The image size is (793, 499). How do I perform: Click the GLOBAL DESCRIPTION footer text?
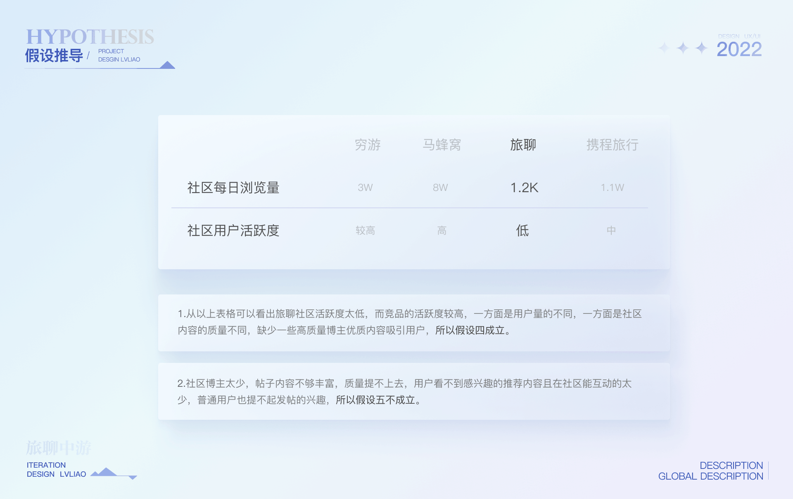710,476
